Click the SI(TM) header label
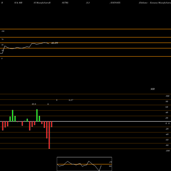This screenshot has height=171, width=171. click(65, 3)
